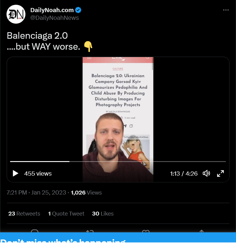The width and height of the screenshot is (236, 243).
Task: Click the 1,026 Views count
Action: pyautogui.click(x=86, y=192)
